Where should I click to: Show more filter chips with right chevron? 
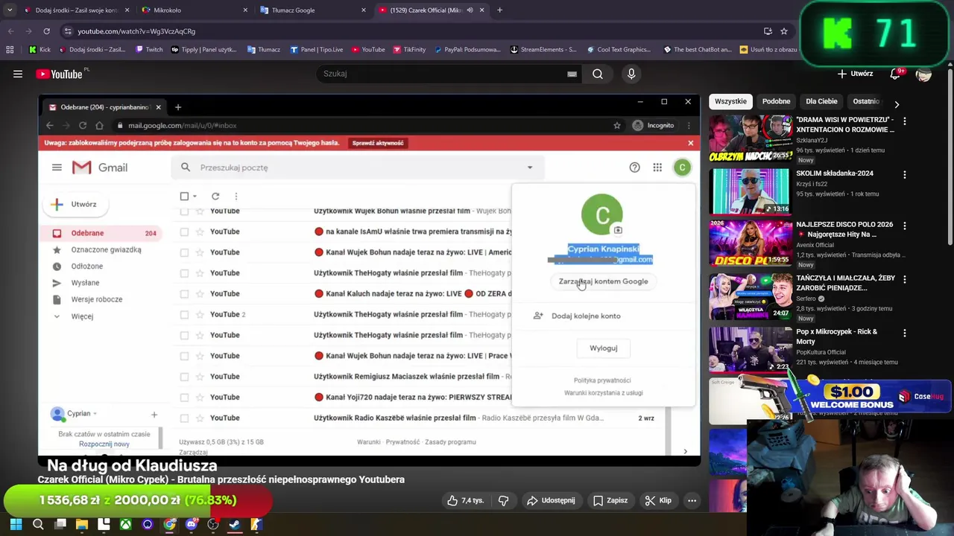tap(897, 104)
